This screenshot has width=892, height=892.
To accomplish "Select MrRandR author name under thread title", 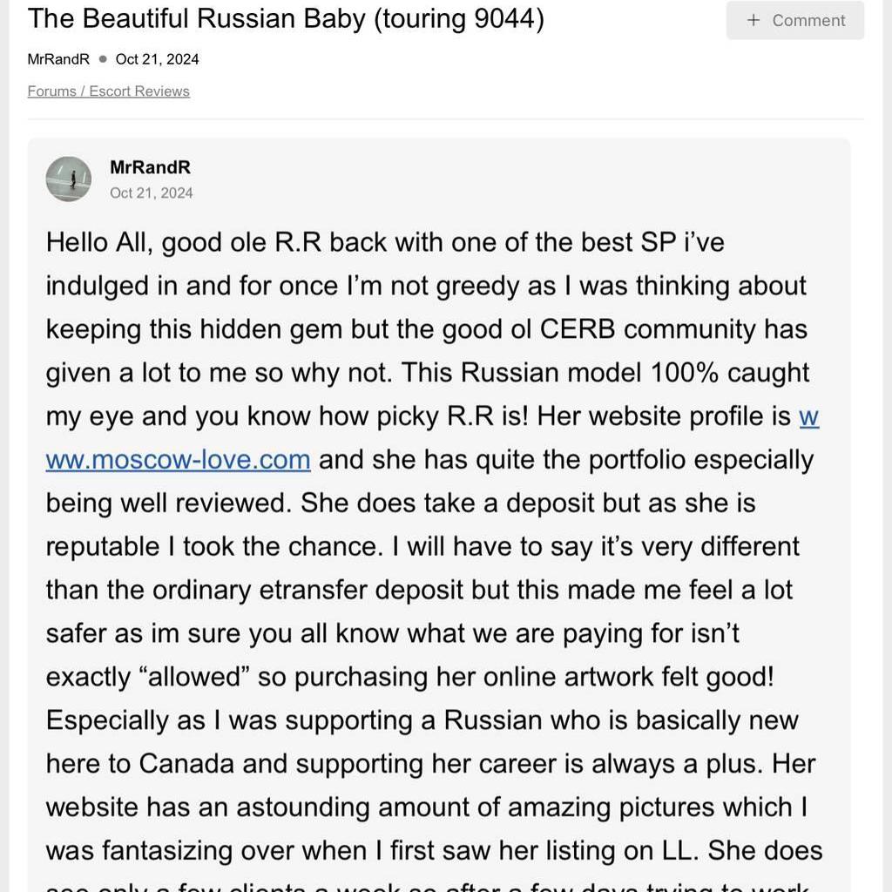I will coord(58,59).
